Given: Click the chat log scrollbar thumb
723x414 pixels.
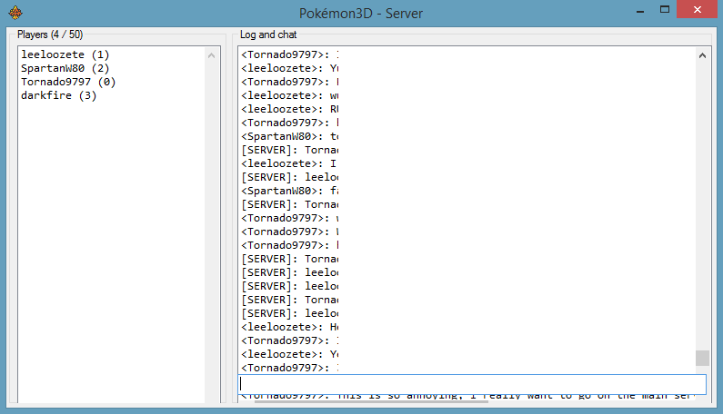Looking at the screenshot, I should point(702,358).
